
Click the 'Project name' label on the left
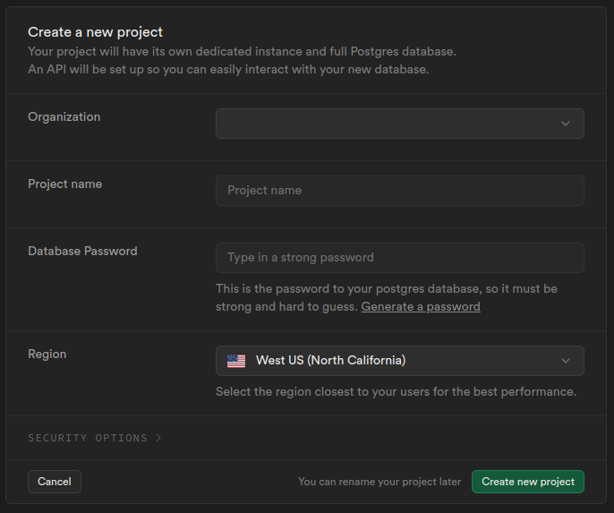click(65, 184)
